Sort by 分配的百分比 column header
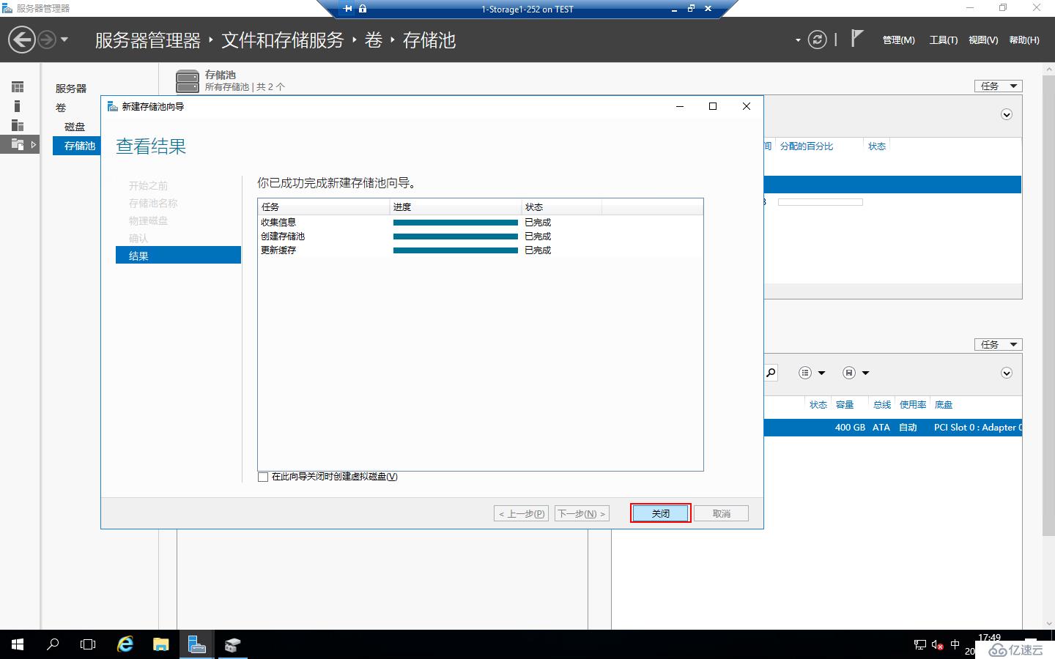The image size is (1055, 659). (x=807, y=146)
